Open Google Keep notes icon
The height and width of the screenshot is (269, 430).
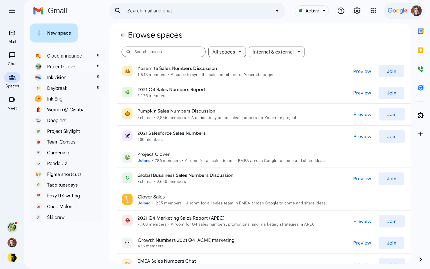click(420, 50)
